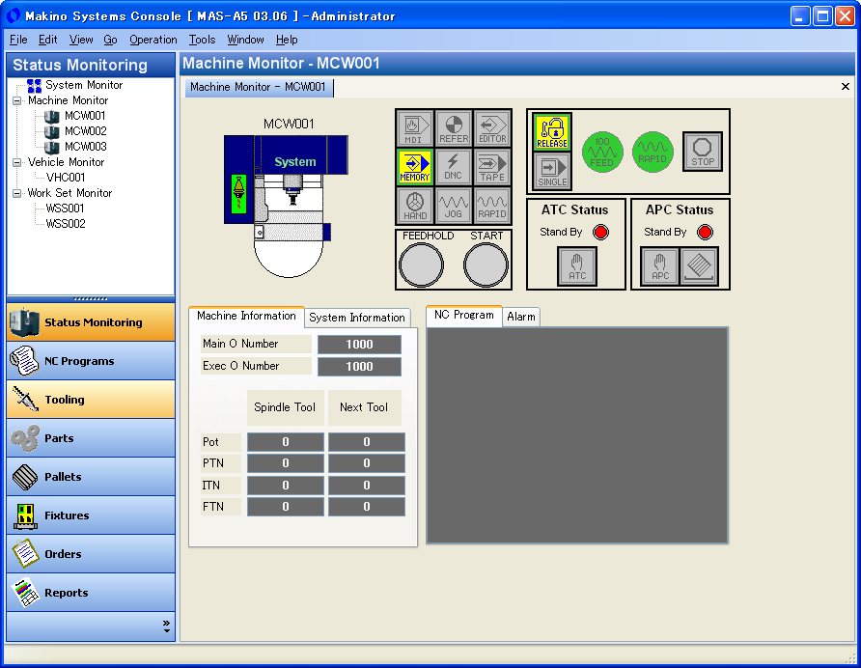Choose the EDITOR mode icon
The image size is (861, 668).
coord(492,128)
